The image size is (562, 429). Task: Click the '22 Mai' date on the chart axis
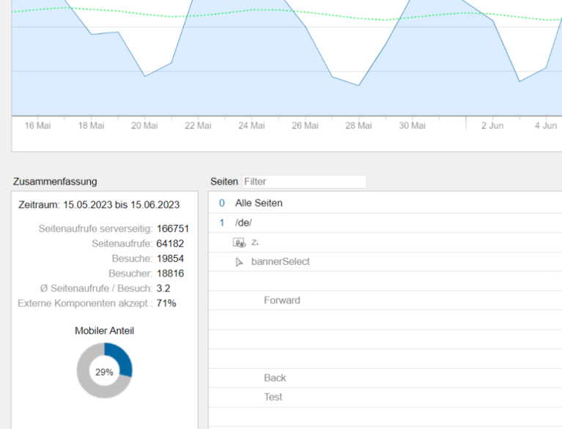click(198, 126)
